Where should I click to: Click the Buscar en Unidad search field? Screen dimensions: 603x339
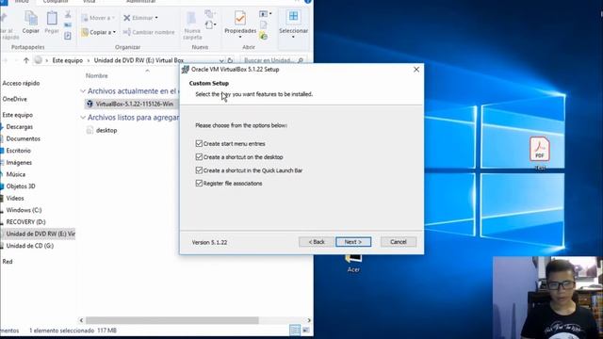tap(274, 60)
